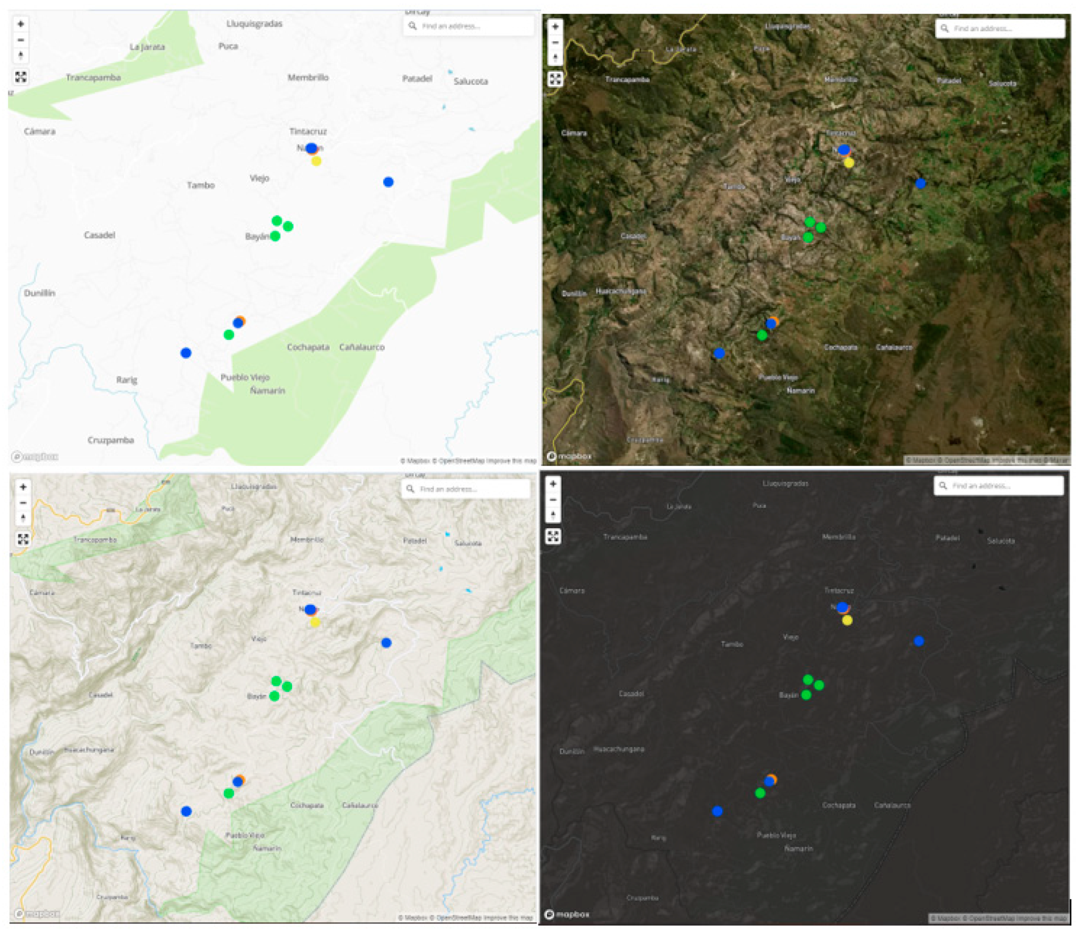
Task: Open 'Improve this map' link on light map
Action: pyautogui.click(x=511, y=461)
